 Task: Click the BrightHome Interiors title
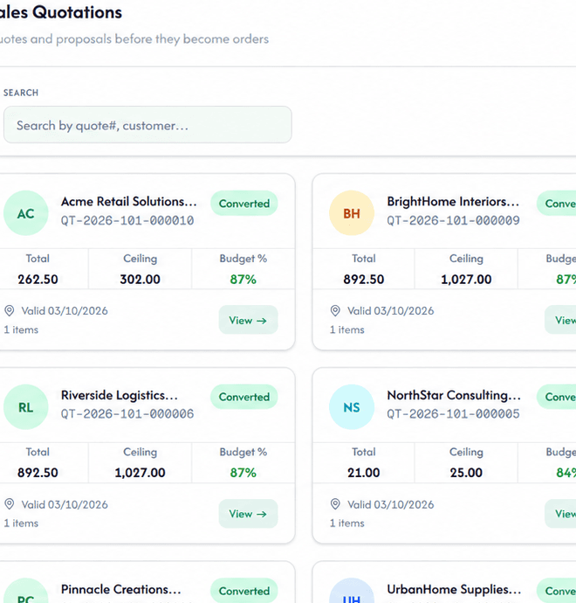(x=453, y=202)
